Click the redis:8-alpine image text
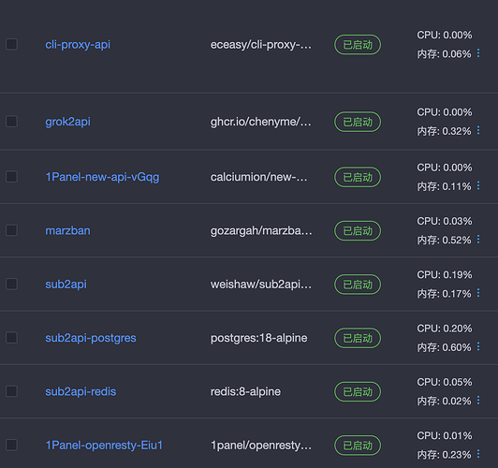The width and height of the screenshot is (498, 468). pos(245,392)
